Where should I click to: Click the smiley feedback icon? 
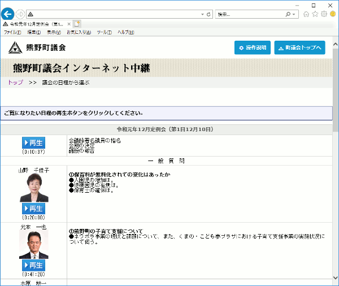point(333,14)
